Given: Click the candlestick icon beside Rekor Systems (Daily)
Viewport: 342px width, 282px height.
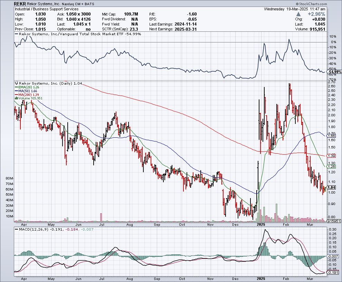Looking at the screenshot, I should pyautogui.click(x=17, y=83).
